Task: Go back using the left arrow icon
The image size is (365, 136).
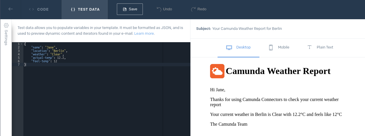Action: click(11, 9)
